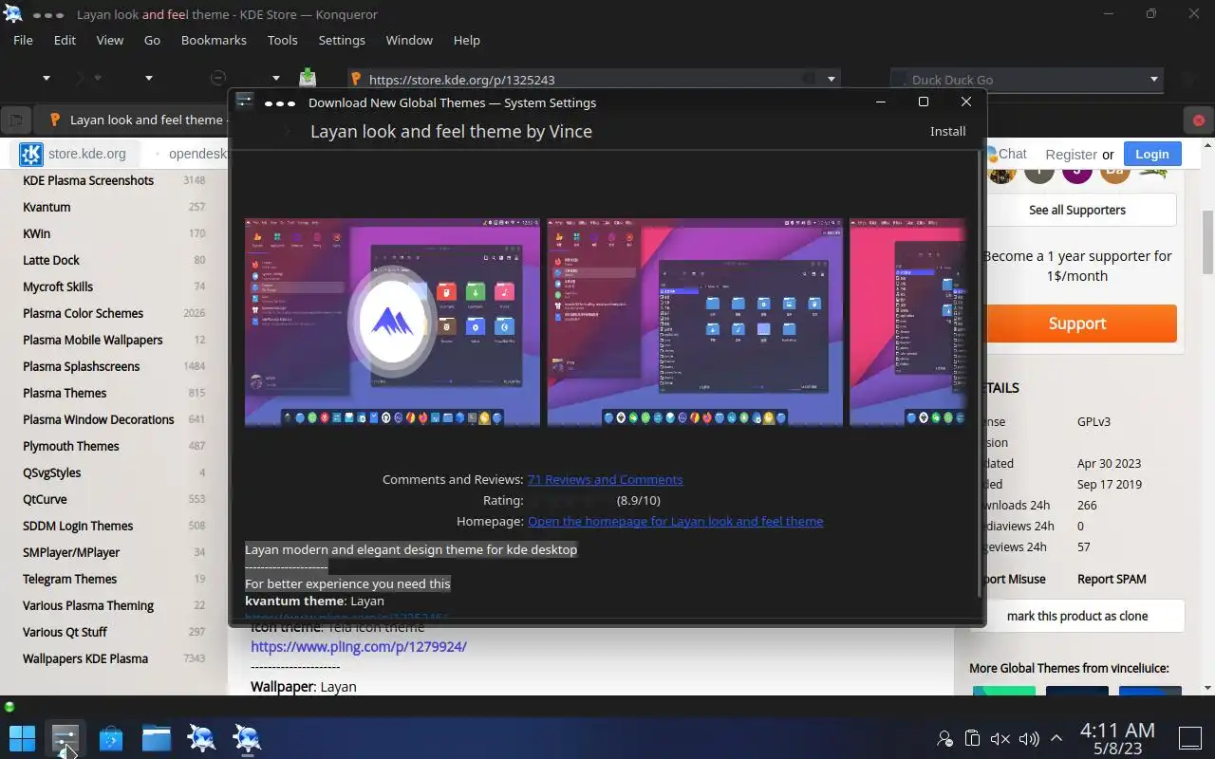Click the Install button for Layan theme
The width and height of the screenshot is (1215, 759).
[947, 131]
